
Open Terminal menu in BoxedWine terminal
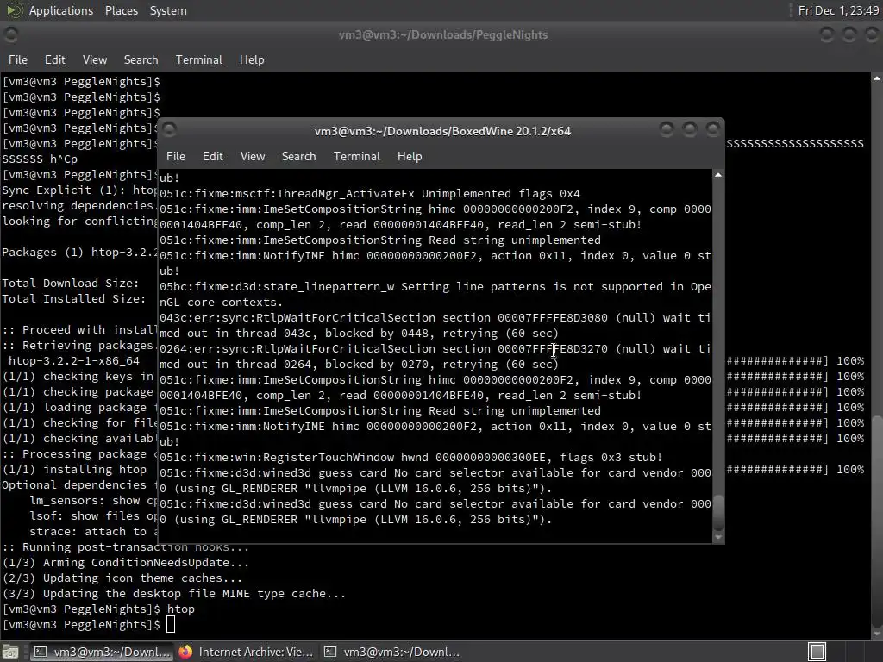(x=356, y=157)
